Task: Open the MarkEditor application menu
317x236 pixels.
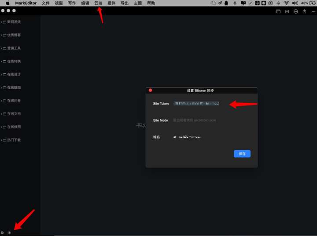Action: tap(26, 3)
